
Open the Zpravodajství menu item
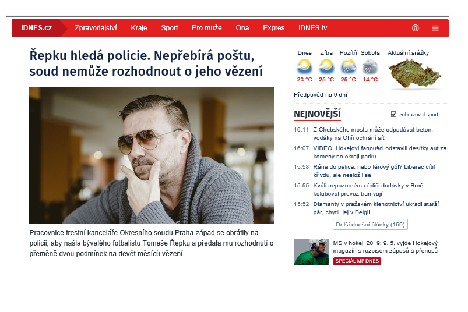96,28
